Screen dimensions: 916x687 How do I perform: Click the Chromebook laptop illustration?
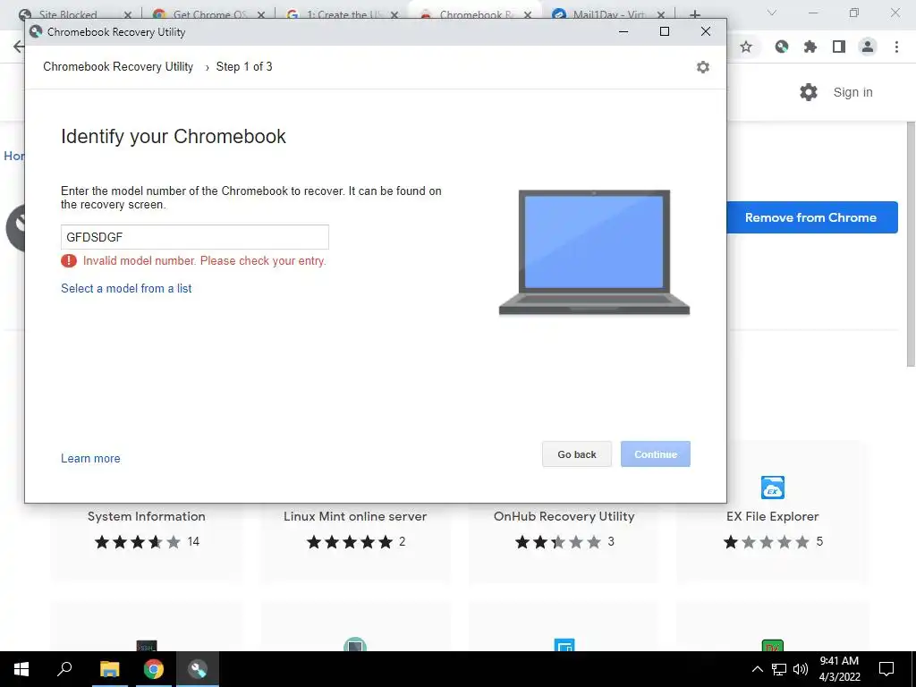tap(594, 251)
